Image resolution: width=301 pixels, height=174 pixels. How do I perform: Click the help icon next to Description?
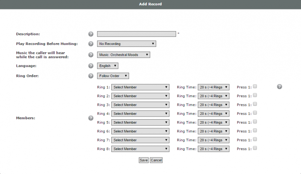tap(91, 34)
